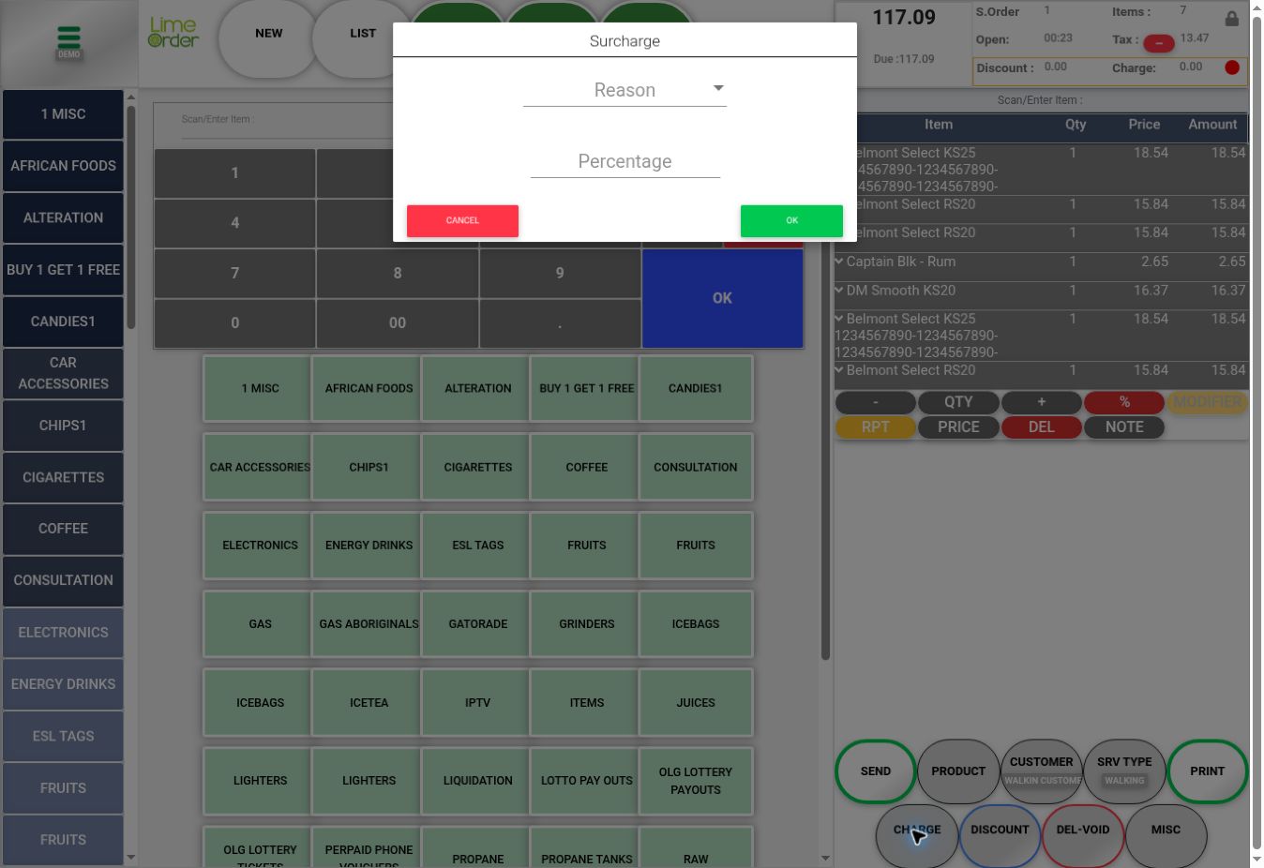Open the GATORADE category tile
The image size is (1264, 868).
[x=477, y=623]
